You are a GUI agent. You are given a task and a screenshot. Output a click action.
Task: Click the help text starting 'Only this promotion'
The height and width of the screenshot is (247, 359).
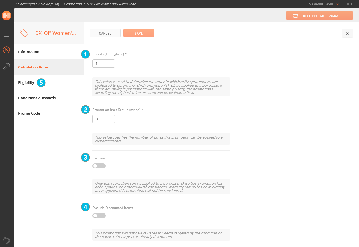point(161,187)
